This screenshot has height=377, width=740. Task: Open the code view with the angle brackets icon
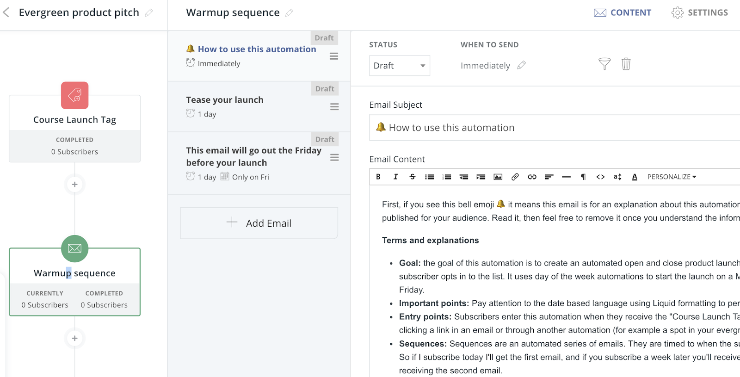point(600,177)
